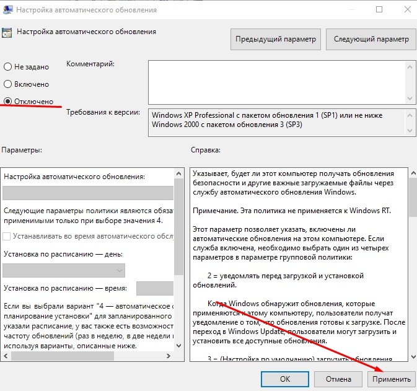Viewport: 417px width, 391px height.
Task: Click scroll-down arrow of the Параметры panel
Action: [178, 346]
